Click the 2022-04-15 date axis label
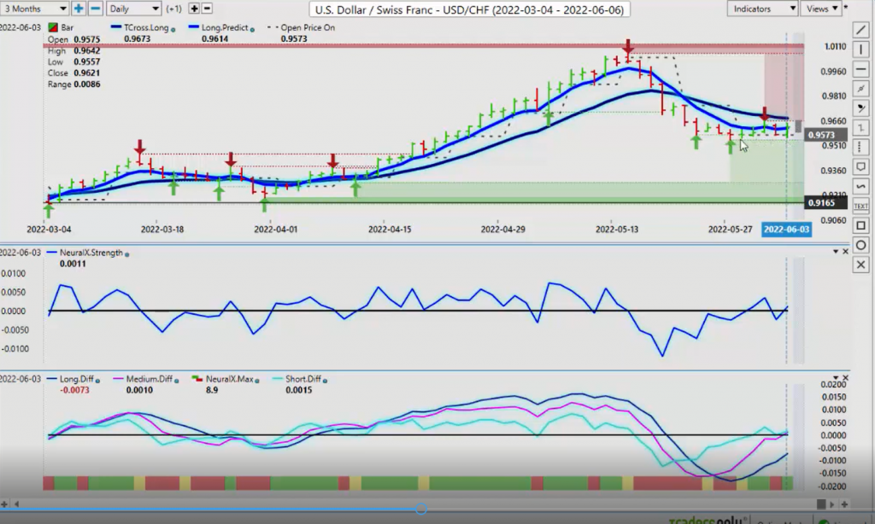Image resolution: width=875 pixels, height=524 pixels. tap(389, 229)
